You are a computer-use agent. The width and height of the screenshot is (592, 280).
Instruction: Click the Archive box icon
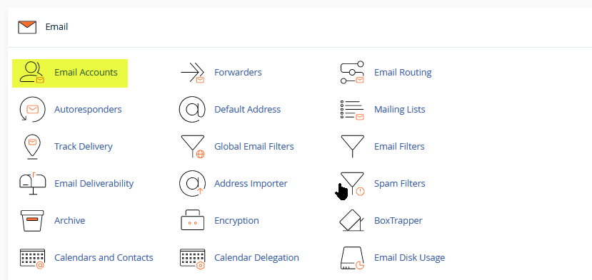(x=32, y=220)
